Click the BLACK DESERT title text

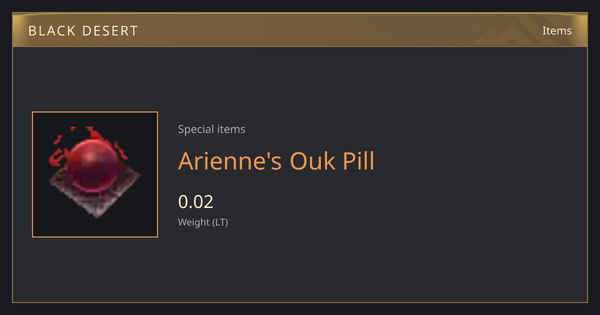83,31
